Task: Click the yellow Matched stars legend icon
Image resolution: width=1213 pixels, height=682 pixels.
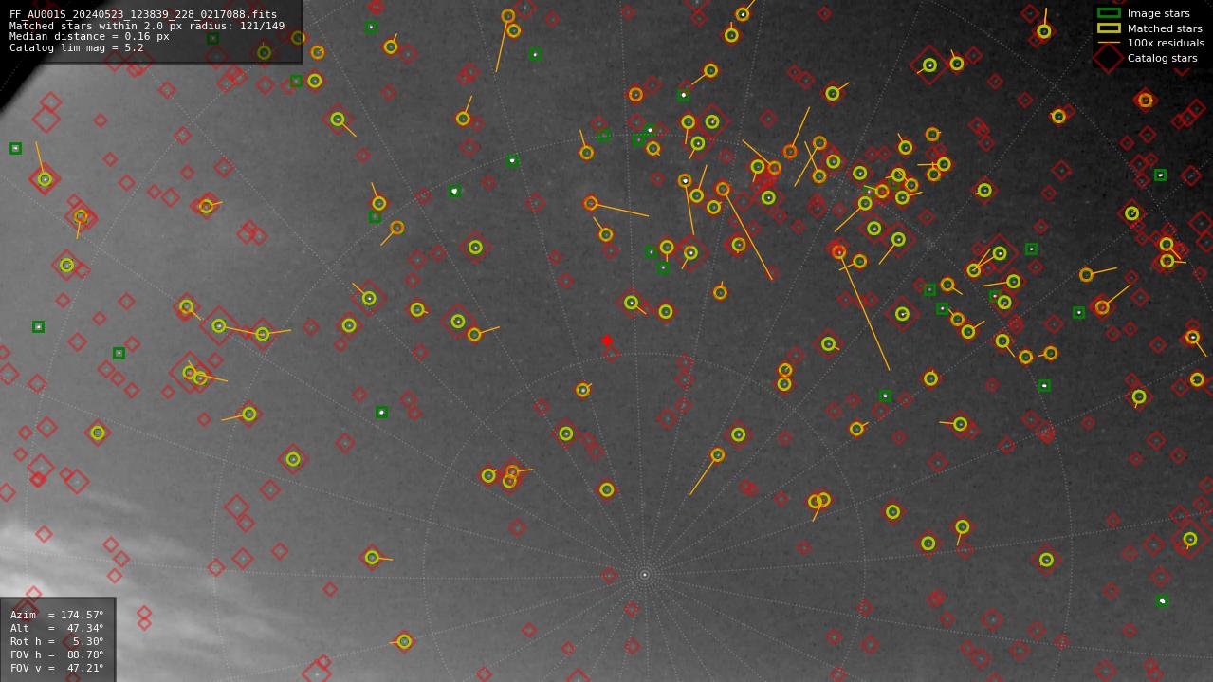Action: [1109, 28]
